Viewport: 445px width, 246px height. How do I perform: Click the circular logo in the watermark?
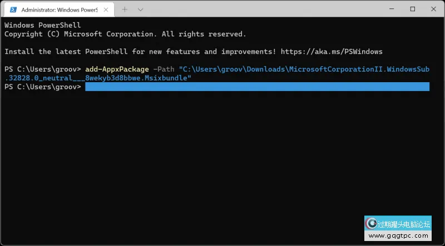(371, 223)
